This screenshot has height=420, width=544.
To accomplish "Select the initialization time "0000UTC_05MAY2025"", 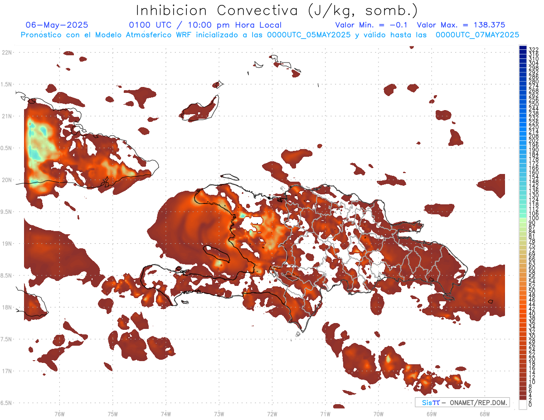I will coord(308,35).
